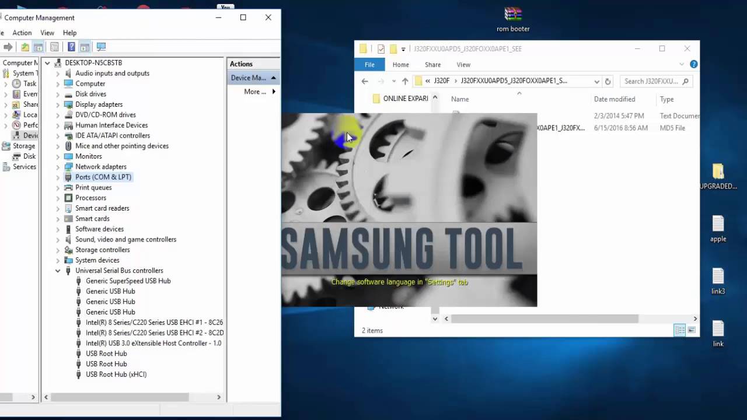747x420 pixels.
Task: Click J320F breadcrumb in address bar
Action: 442,81
